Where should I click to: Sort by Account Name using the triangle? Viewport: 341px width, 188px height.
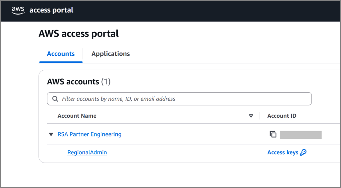[x=251, y=116]
